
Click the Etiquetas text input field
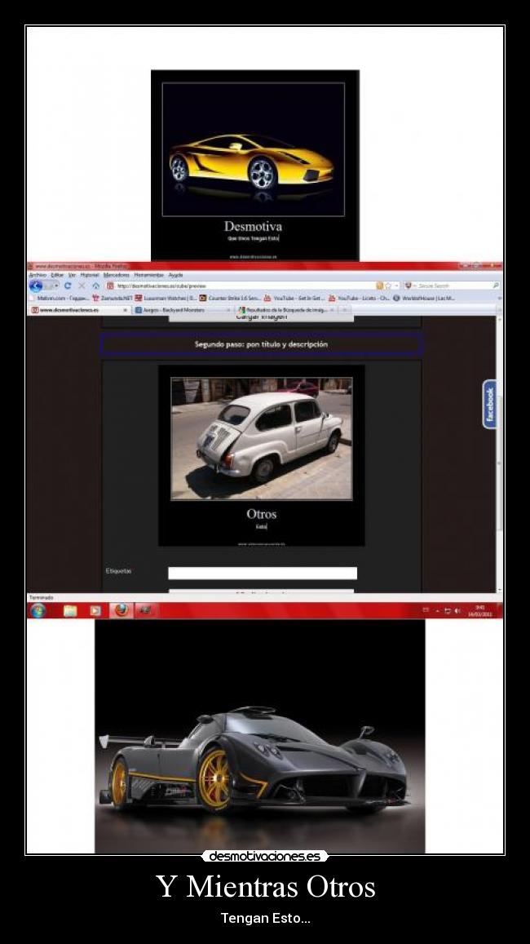[x=263, y=573]
